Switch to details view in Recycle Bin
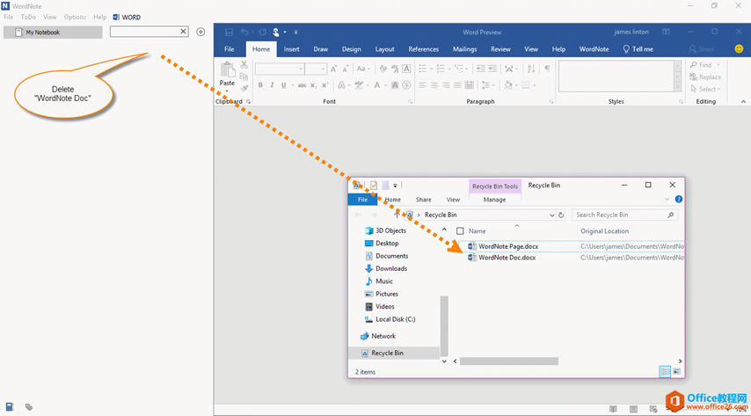 [665, 372]
